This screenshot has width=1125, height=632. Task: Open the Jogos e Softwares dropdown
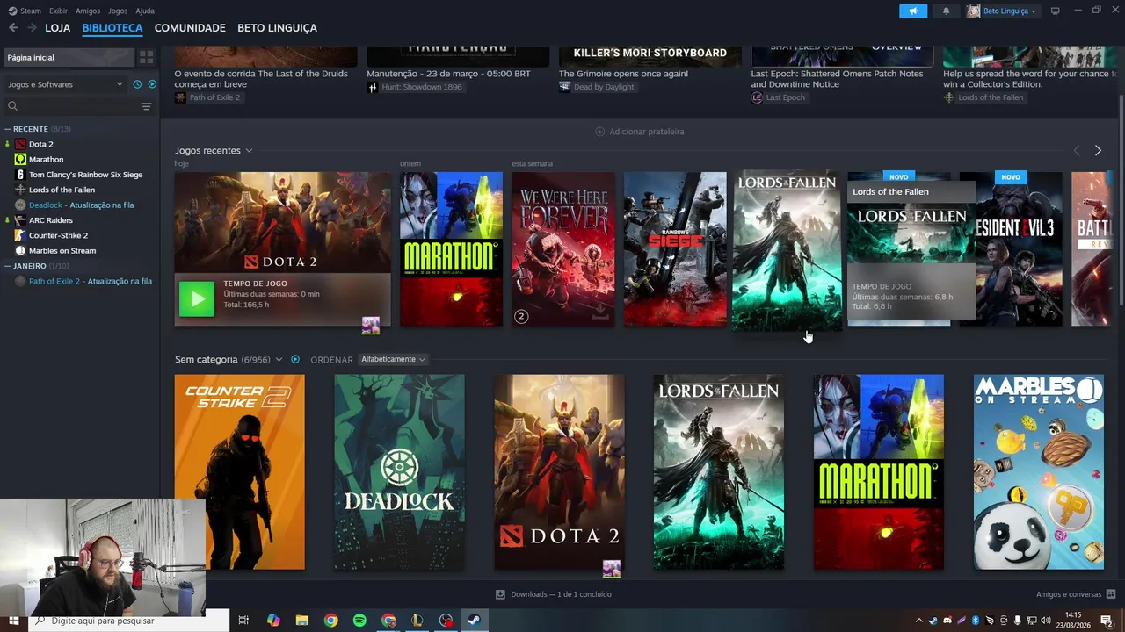(x=65, y=84)
